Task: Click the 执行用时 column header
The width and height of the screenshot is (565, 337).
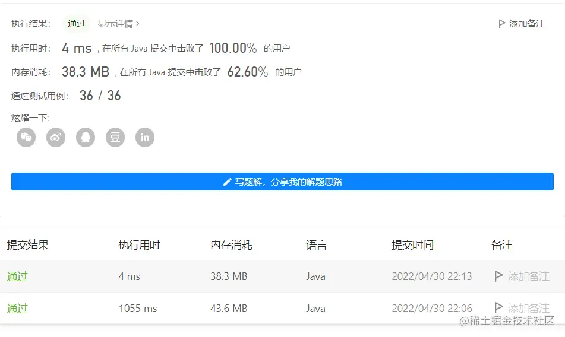Action: tap(139, 245)
